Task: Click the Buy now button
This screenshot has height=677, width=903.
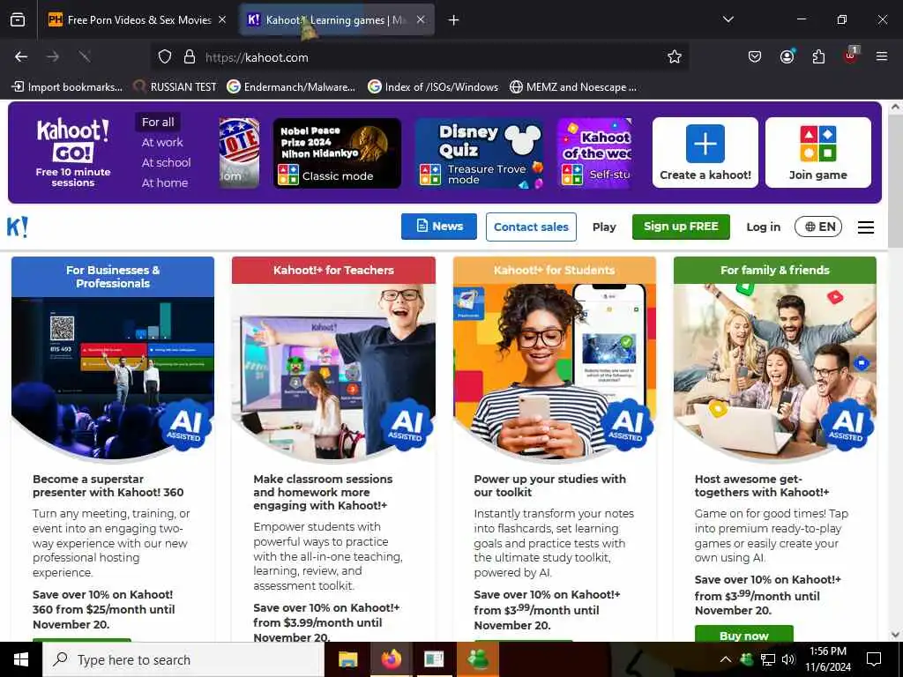Action: click(743, 635)
